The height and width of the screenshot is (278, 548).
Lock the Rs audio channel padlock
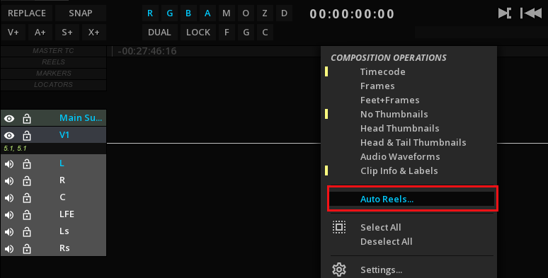[27, 249]
